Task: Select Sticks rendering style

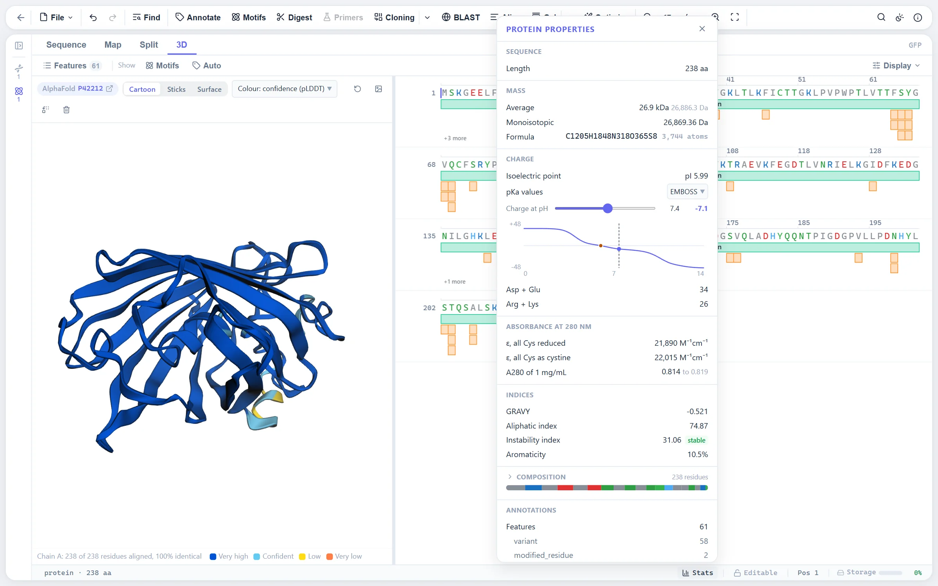Action: [x=176, y=89]
